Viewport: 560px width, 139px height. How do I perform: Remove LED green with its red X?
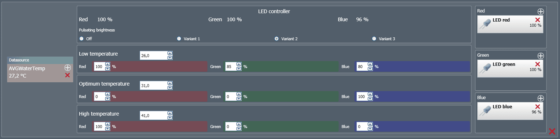click(538, 64)
